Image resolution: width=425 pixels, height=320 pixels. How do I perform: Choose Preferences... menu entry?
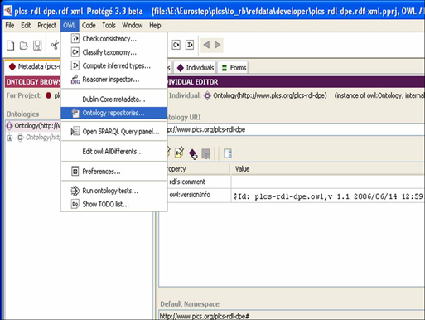(113, 172)
